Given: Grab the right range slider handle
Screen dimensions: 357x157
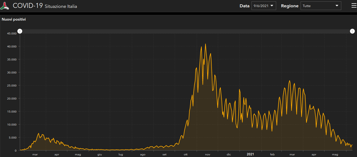Looking at the screenshot, I should coord(352,31).
